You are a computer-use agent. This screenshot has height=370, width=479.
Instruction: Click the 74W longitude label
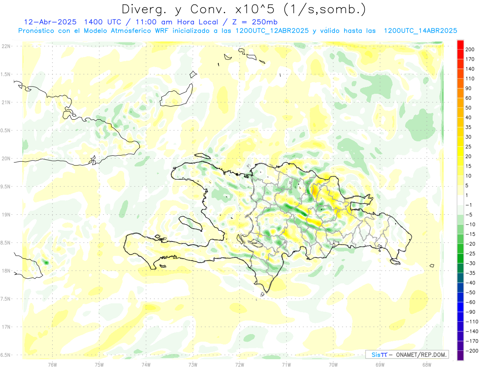click(146, 364)
